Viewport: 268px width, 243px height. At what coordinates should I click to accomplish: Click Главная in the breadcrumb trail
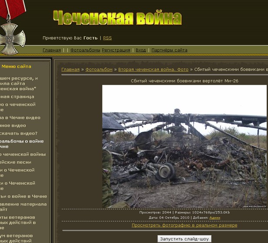[x=70, y=69]
